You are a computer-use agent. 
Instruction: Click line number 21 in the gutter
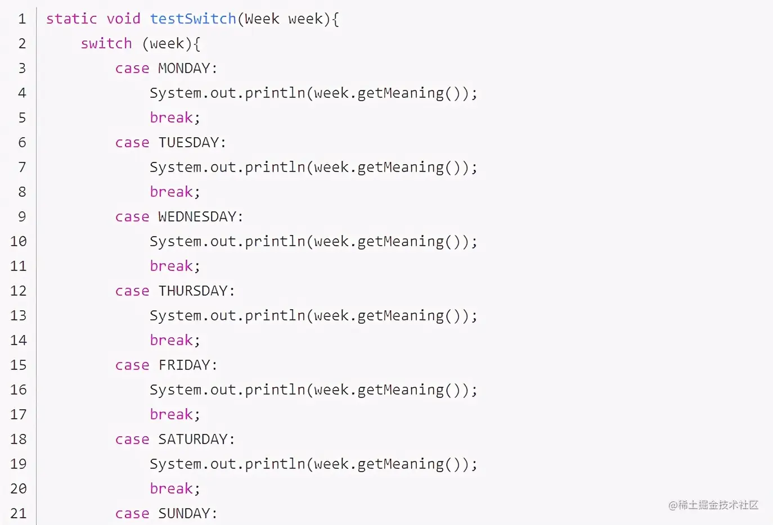point(19,514)
